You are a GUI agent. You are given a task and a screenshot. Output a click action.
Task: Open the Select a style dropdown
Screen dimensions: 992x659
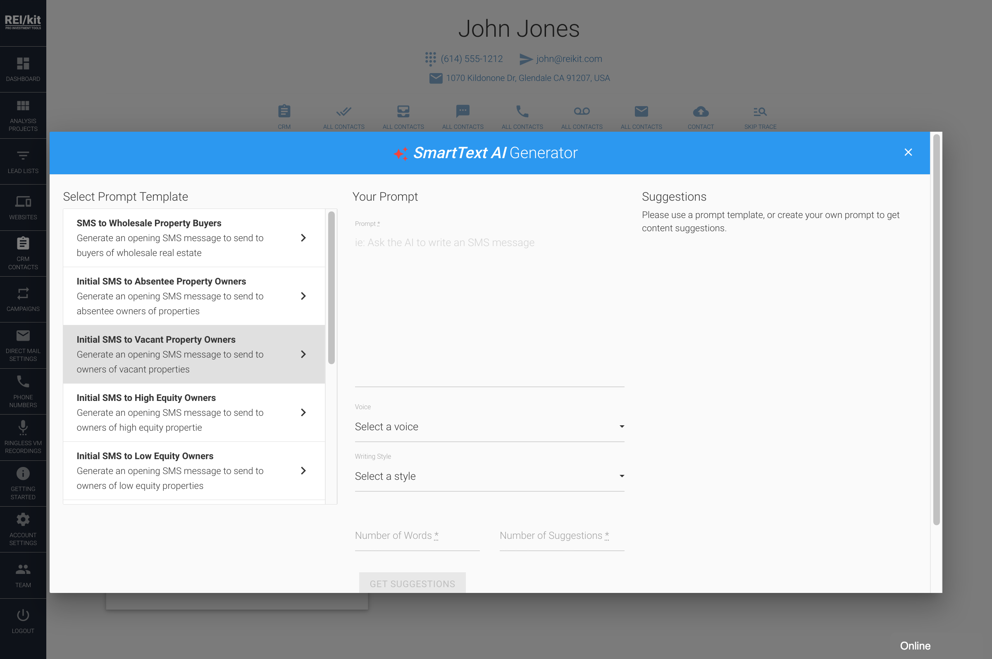[489, 476]
